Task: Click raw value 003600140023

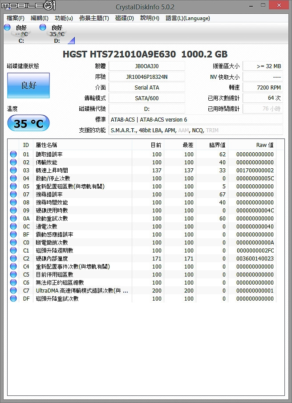Action: pyautogui.click(x=255, y=258)
